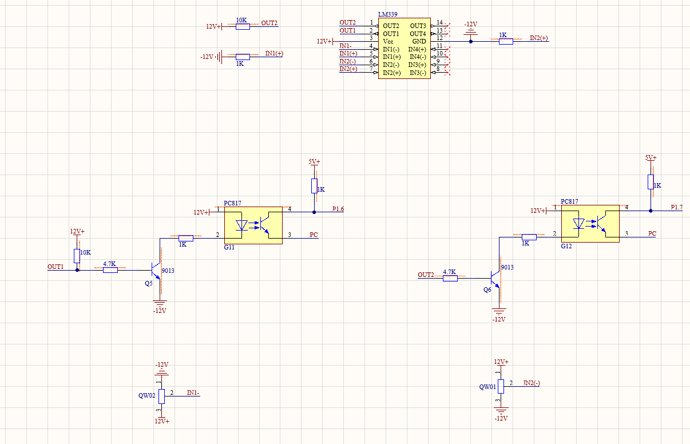Select the 1K pull-up resistor above P1.7
The image size is (690, 444).
click(x=651, y=182)
